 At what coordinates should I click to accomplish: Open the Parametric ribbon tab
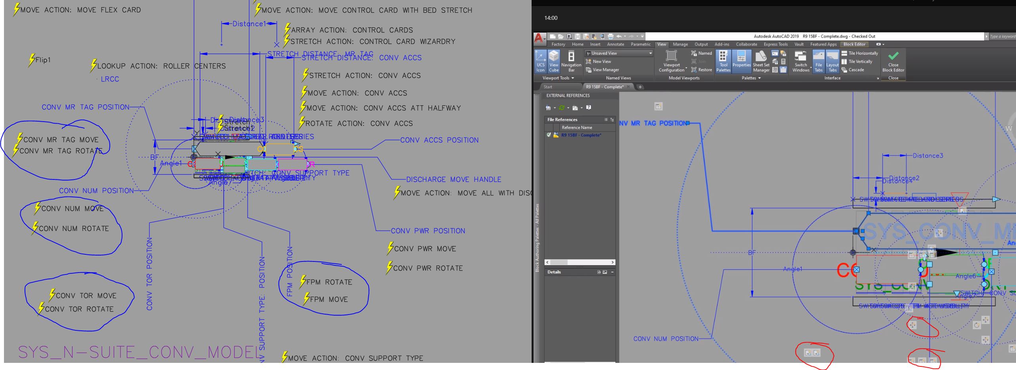tap(641, 44)
